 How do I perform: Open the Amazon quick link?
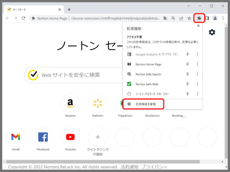tap(70, 103)
